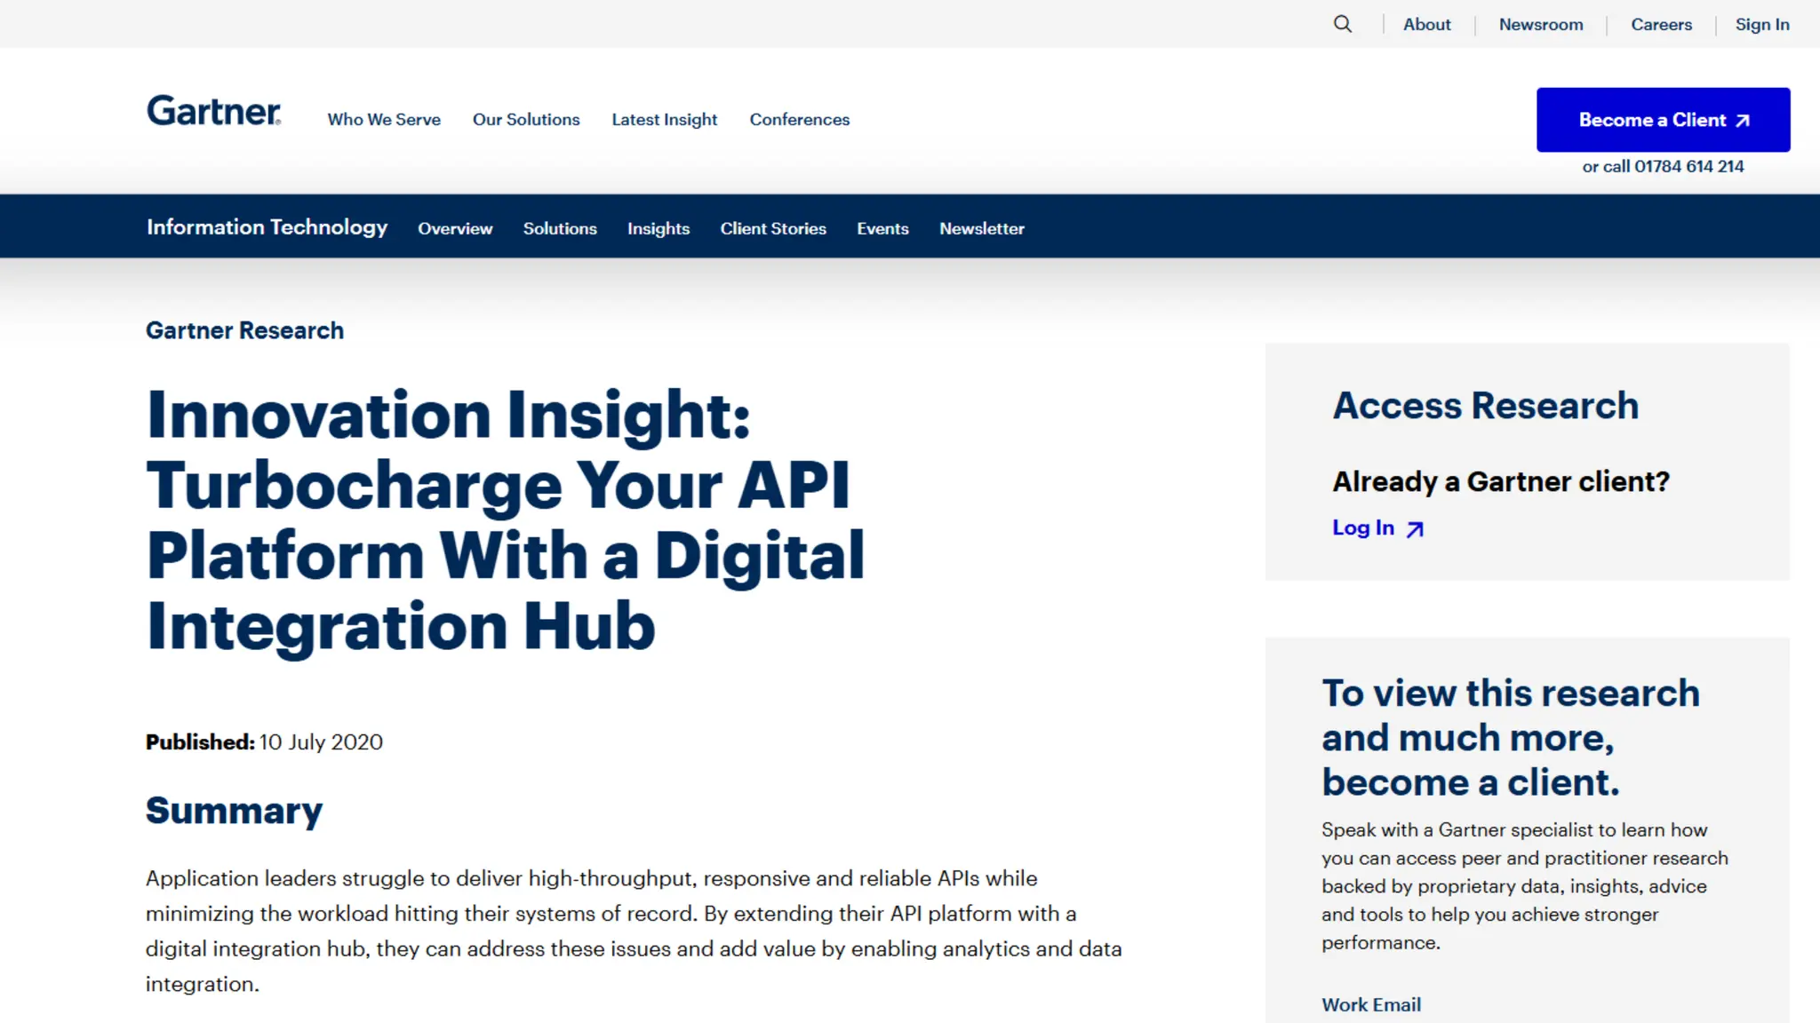Image resolution: width=1820 pixels, height=1023 pixels.
Task: Open Newsletter tab
Action: point(981,228)
